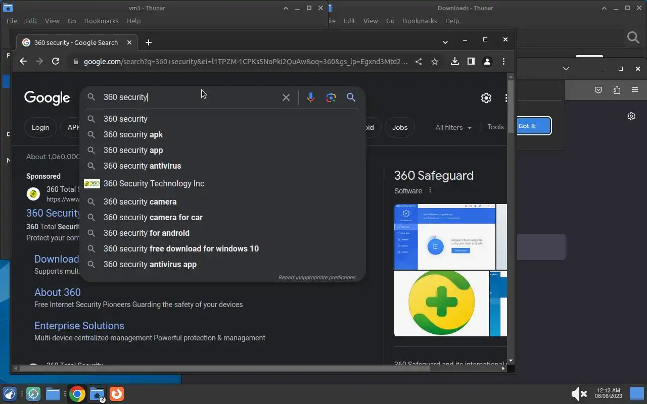The height and width of the screenshot is (404, 647).
Task: Expand Firefox tab list chevron
Action: click(x=566, y=68)
